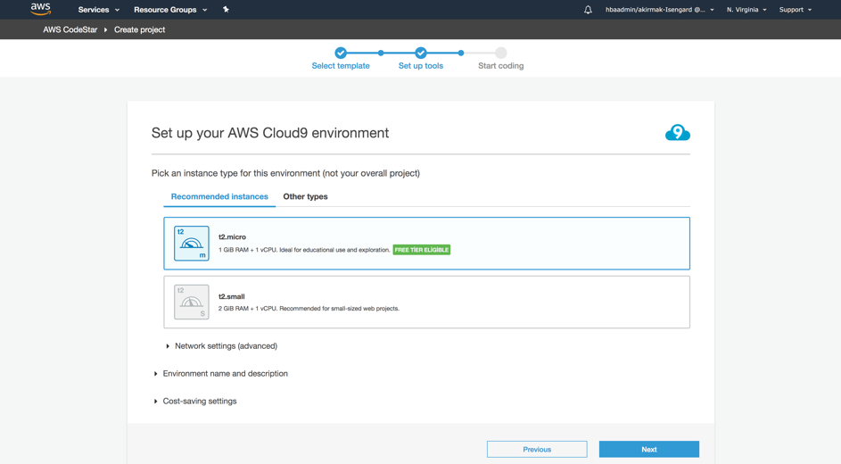841x464 pixels.
Task: Open the Support menu
Action: pos(796,10)
